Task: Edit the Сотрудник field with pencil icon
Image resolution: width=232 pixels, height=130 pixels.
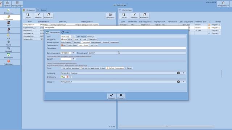Action: coord(183,82)
